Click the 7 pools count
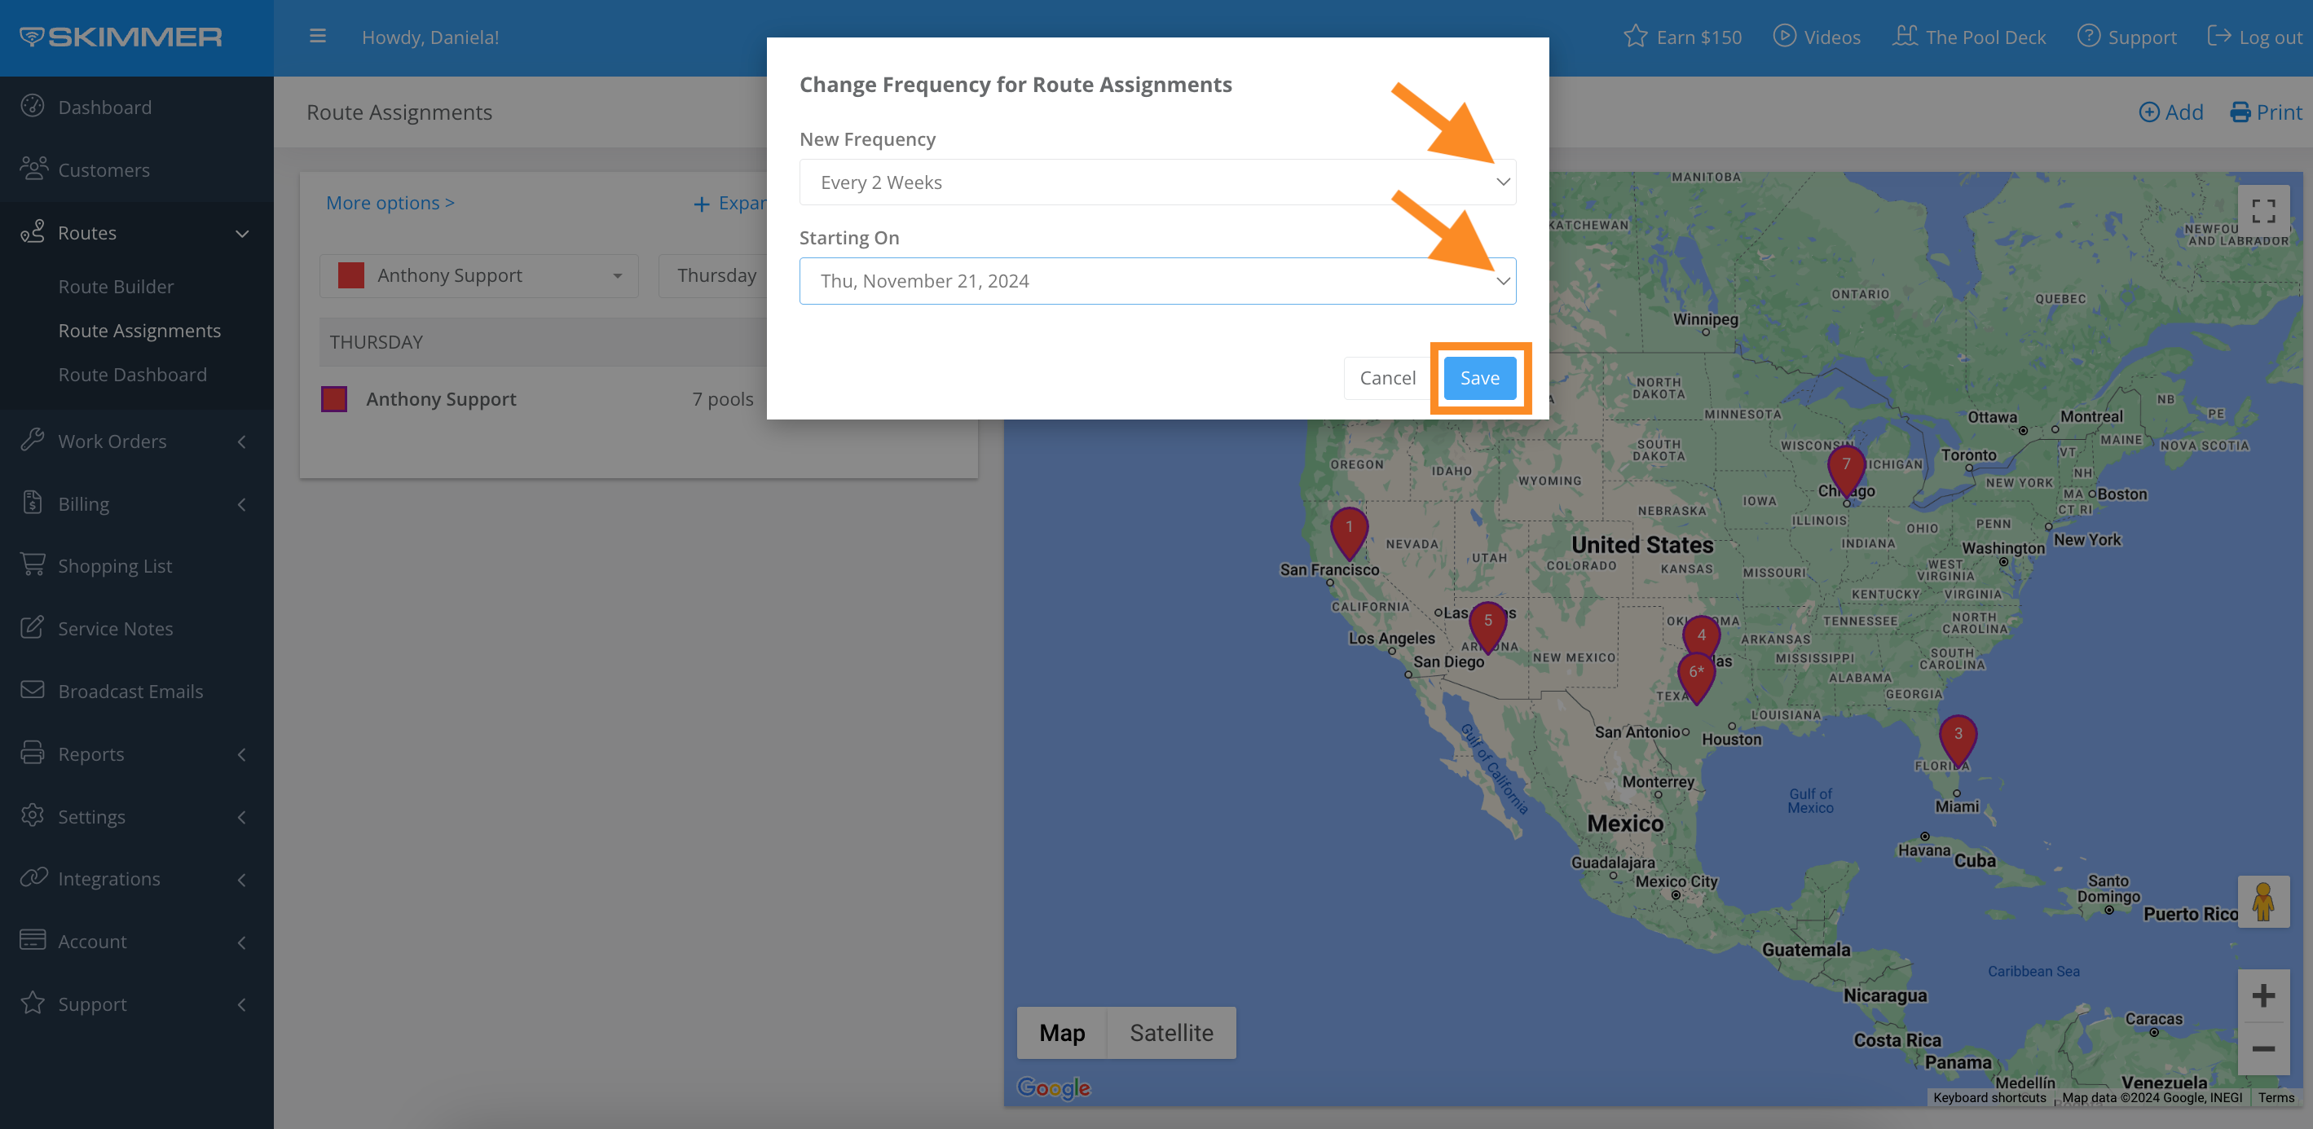This screenshot has height=1129, width=2313. tap(722, 399)
